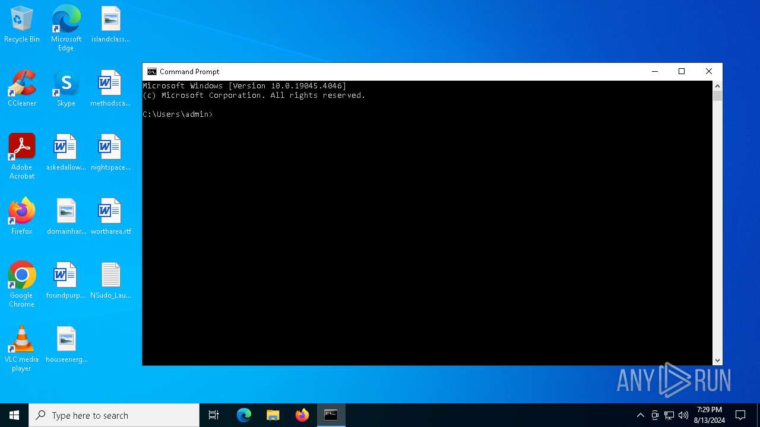Image resolution: width=760 pixels, height=427 pixels.
Task: Open the Firefox desktop shortcut
Action: pos(22,217)
